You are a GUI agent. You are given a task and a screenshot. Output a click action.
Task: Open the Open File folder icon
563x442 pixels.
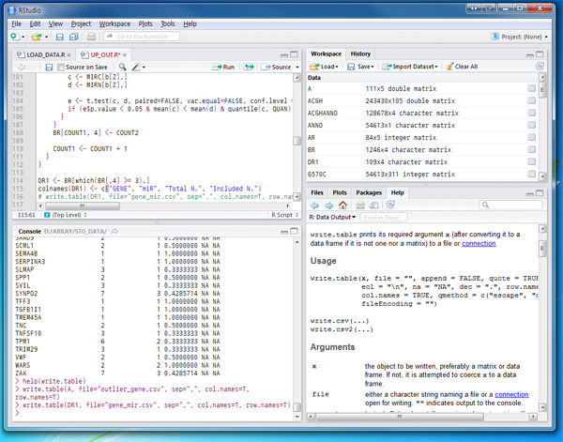pos(37,37)
